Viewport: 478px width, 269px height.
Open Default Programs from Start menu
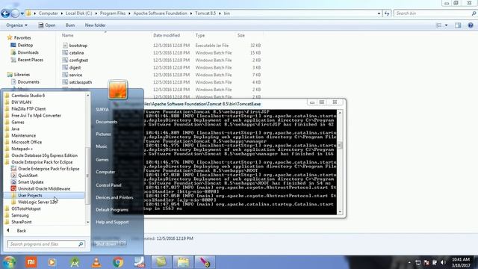tap(112, 210)
